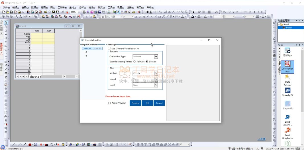
Task: Click the Add App (添加App) icon
Action: (x=287, y=51)
